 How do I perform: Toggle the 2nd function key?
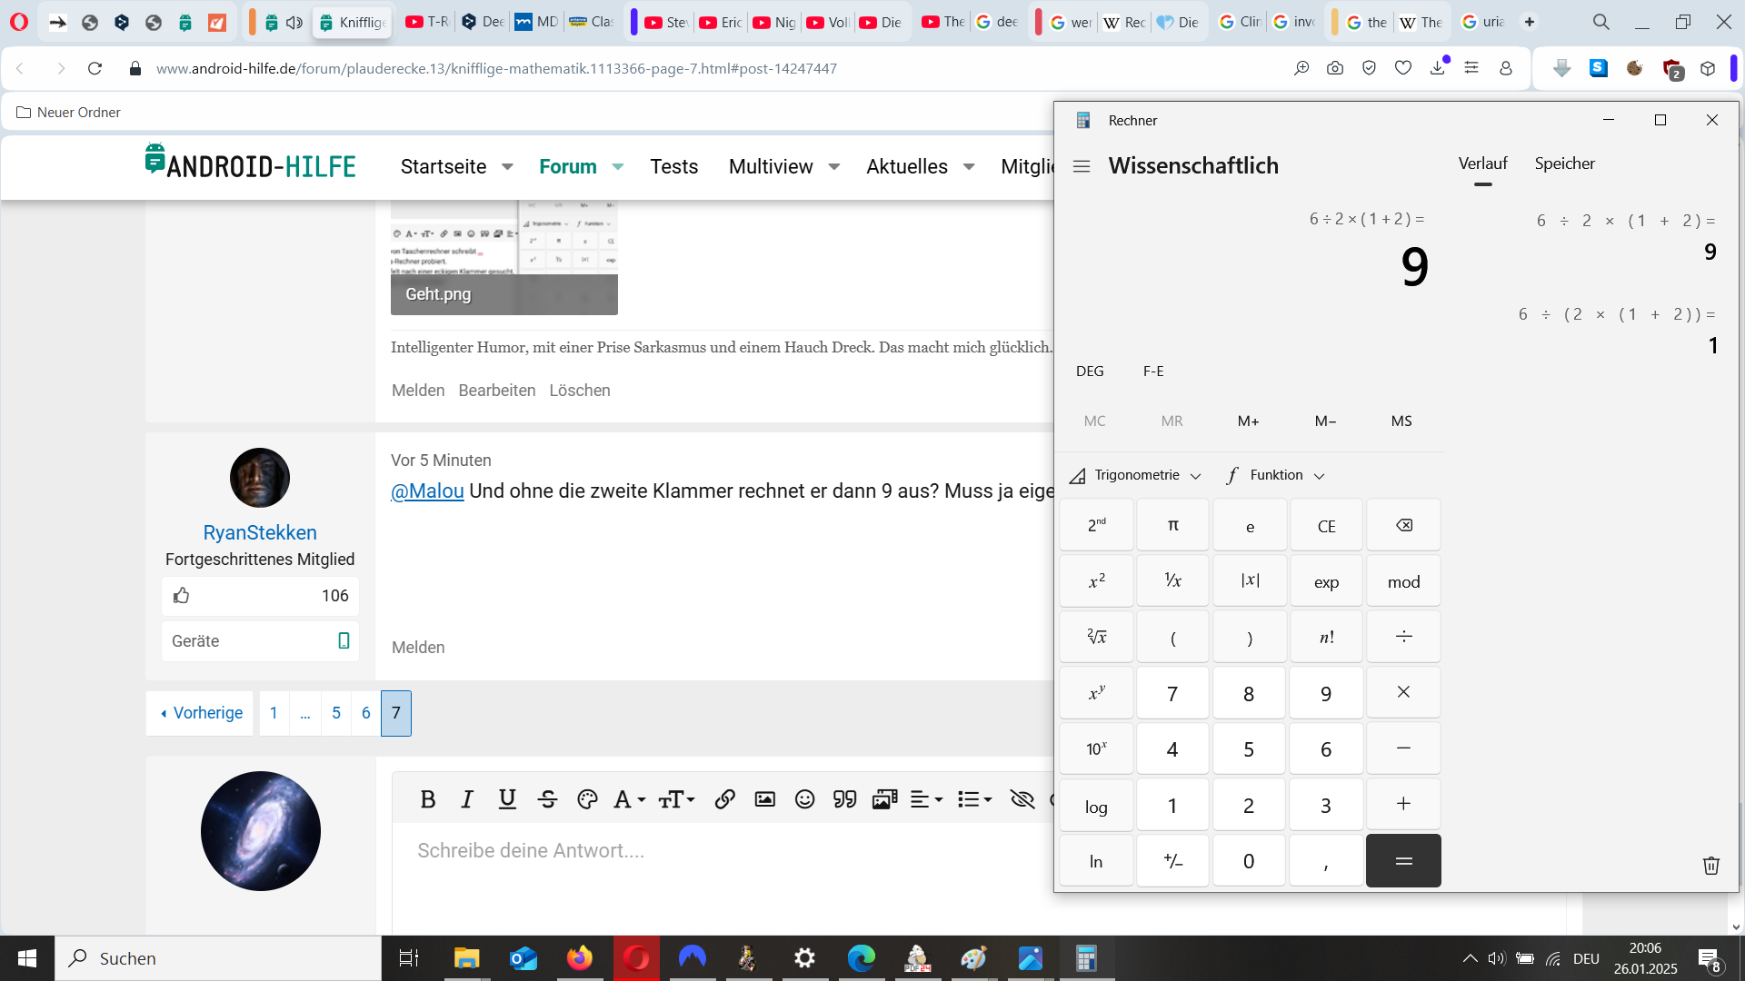1096,525
